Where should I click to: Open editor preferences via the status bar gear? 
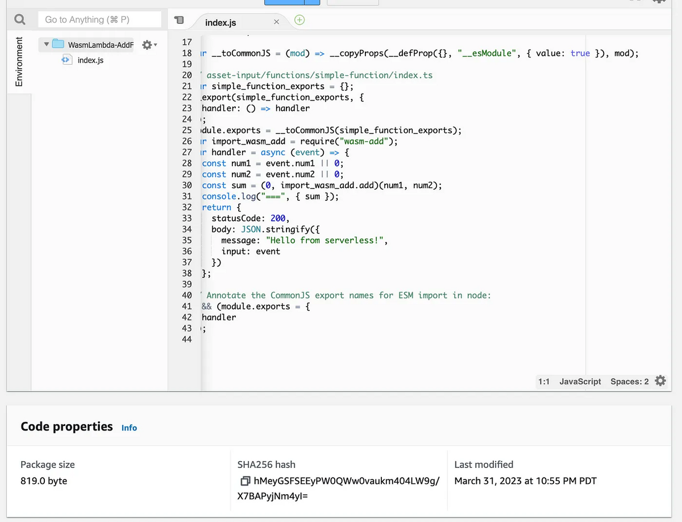point(660,381)
